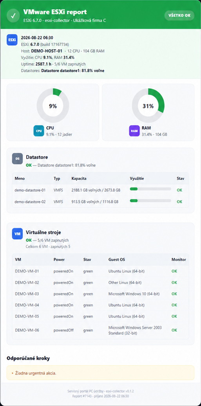Click the demo-datastore-01 usage bar

coord(150,189)
